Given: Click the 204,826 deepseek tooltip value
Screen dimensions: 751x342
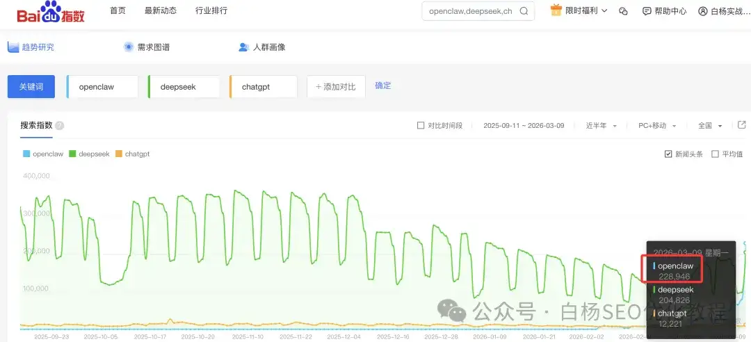Looking at the screenshot, I should [675, 300].
